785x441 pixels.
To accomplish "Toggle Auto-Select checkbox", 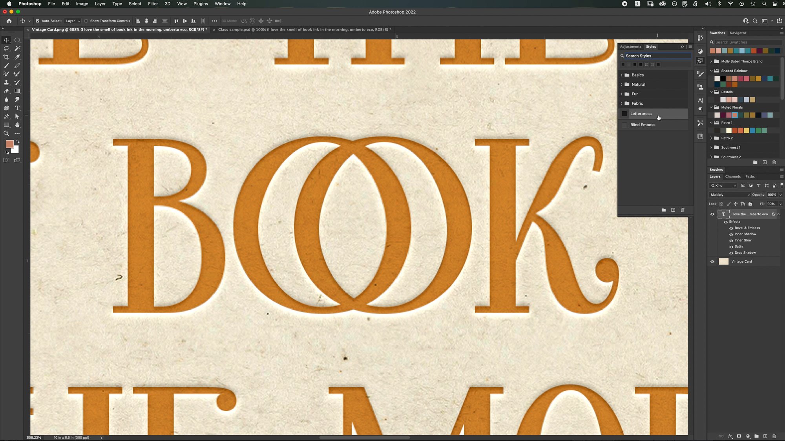I will [38, 21].
